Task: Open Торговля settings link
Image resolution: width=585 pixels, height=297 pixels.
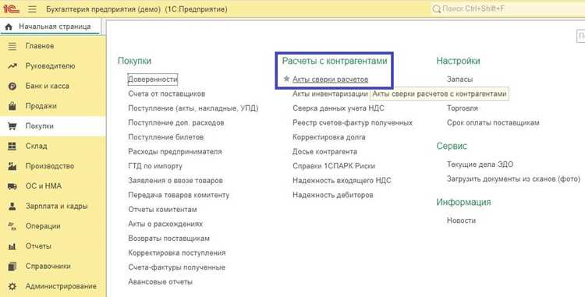Action: 463,108
